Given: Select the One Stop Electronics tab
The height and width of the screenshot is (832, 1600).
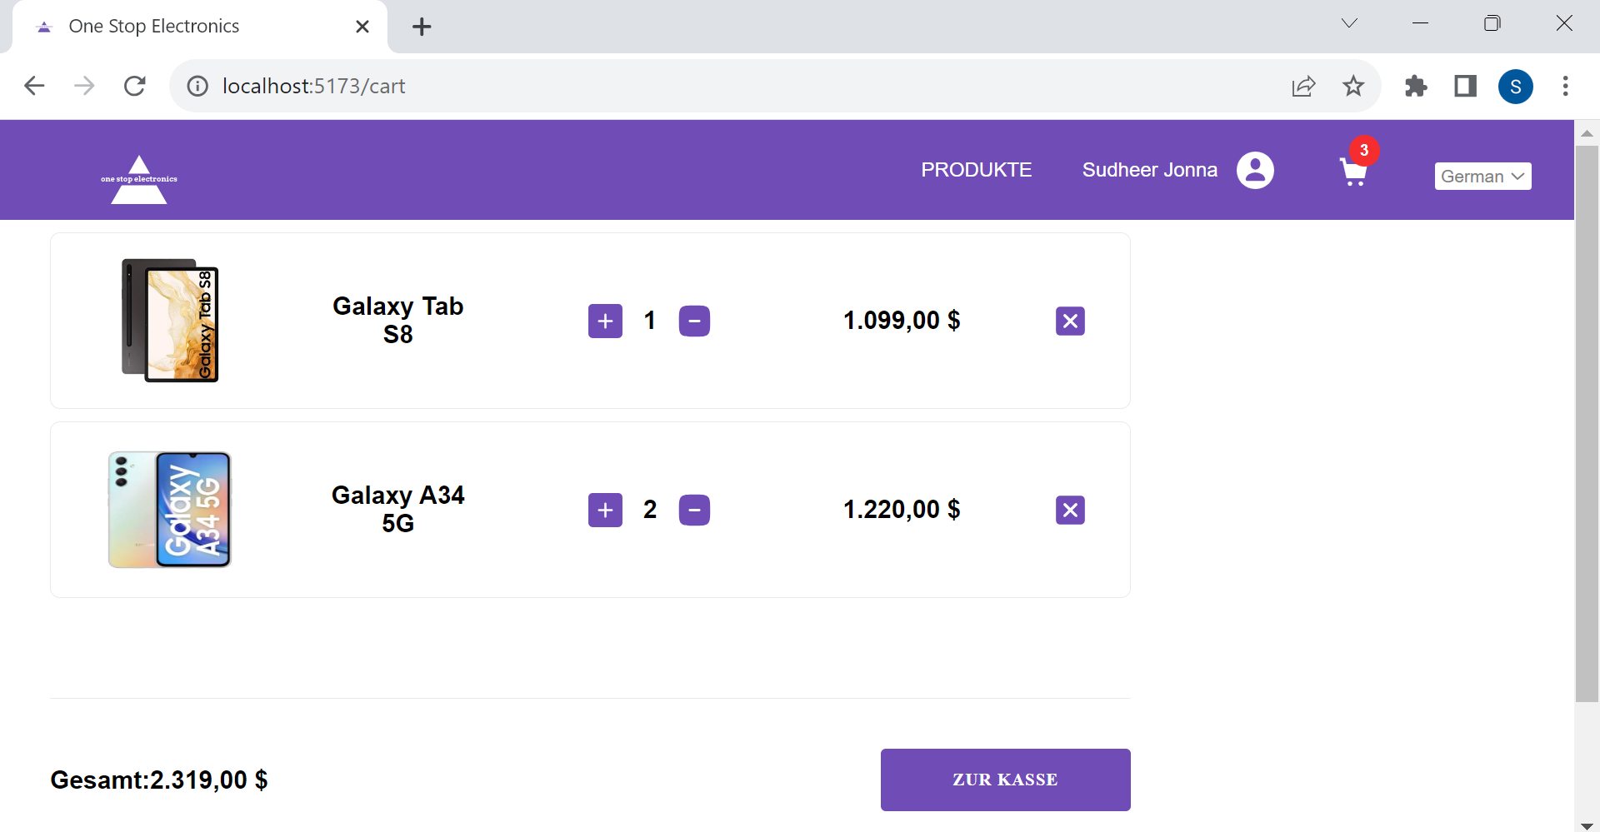Looking at the screenshot, I should pyautogui.click(x=200, y=27).
